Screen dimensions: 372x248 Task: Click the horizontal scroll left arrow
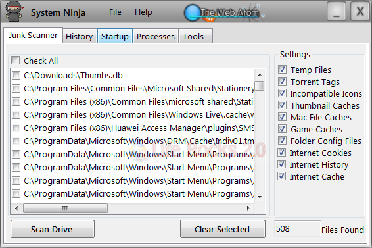(16, 209)
